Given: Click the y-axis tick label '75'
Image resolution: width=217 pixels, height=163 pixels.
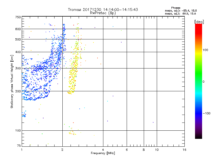Looking at the screenshot, I should [x=19, y=146].
